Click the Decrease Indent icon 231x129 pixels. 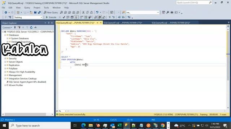119,17
